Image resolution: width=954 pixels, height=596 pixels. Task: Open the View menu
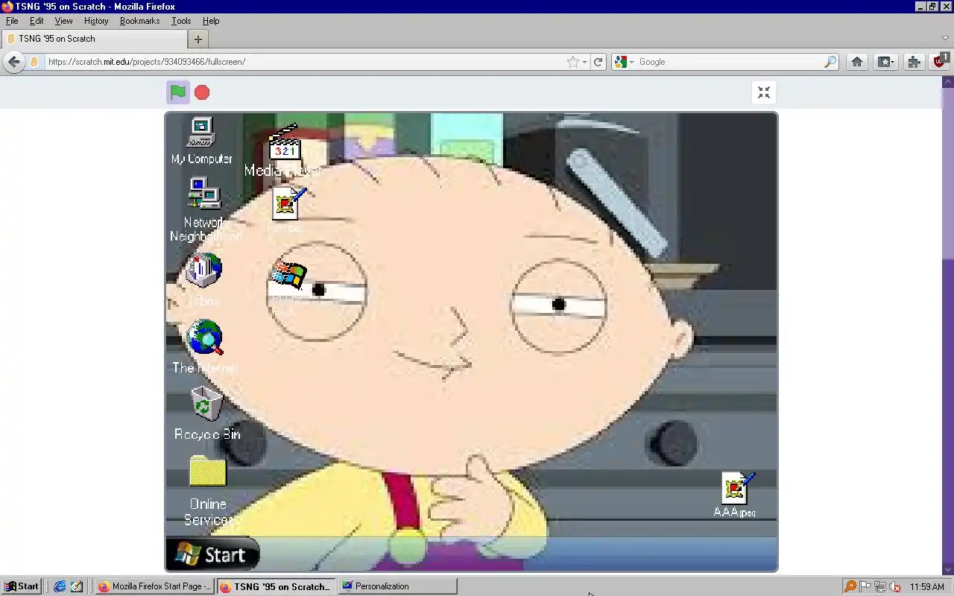click(x=63, y=21)
